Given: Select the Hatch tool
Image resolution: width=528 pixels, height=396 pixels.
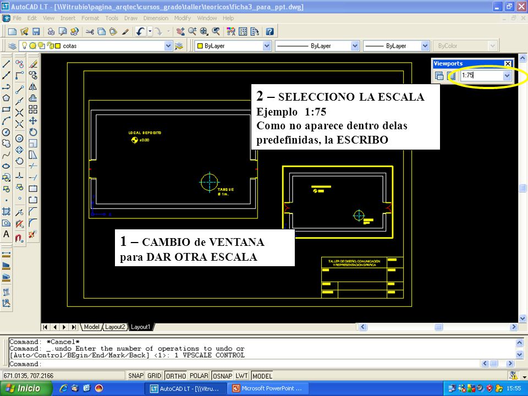Looking at the screenshot, I should click(x=6, y=211).
